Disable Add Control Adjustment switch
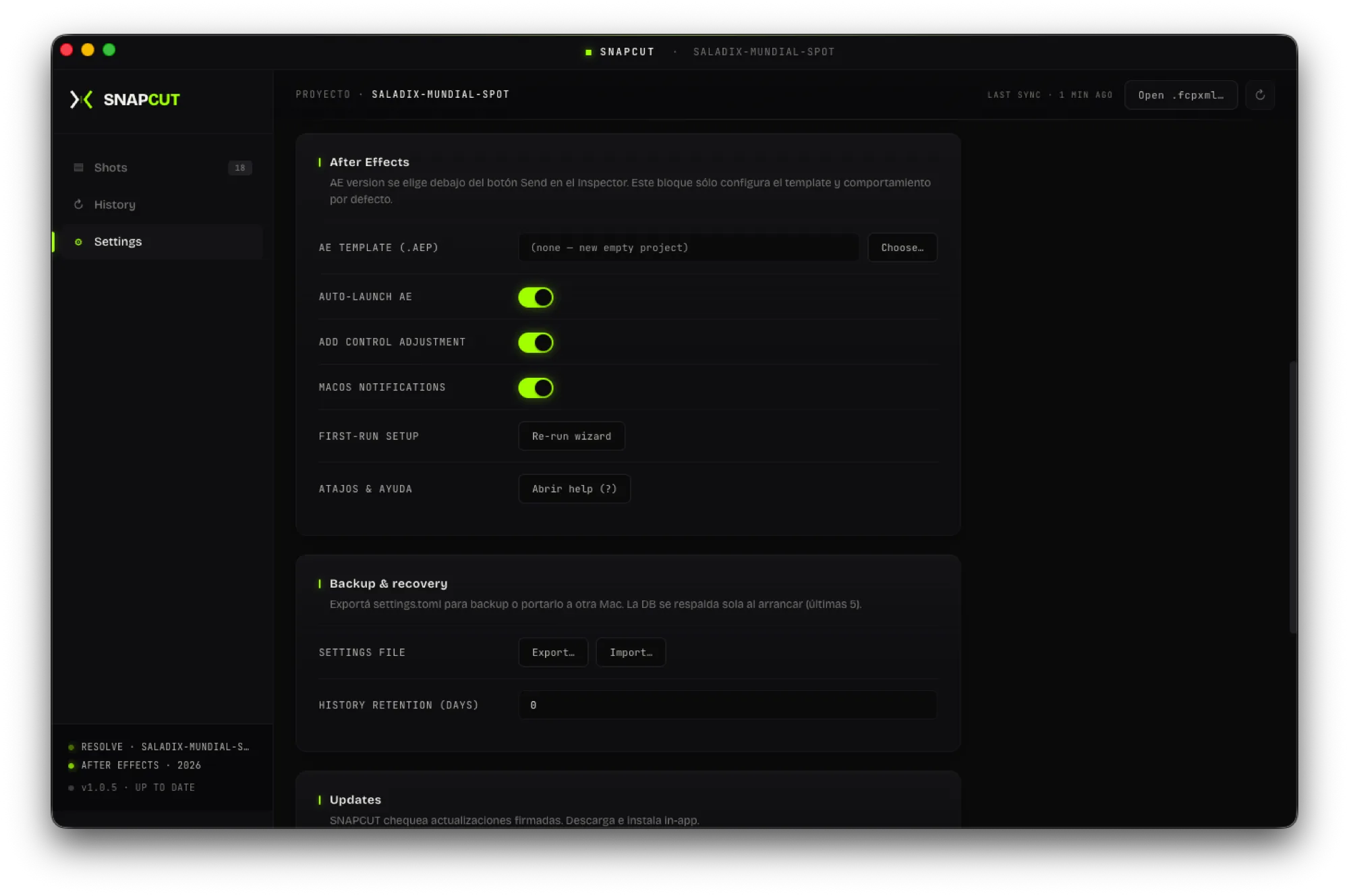 (x=536, y=343)
